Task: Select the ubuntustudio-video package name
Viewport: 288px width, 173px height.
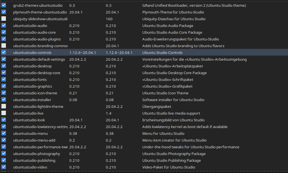Action: point(30,167)
